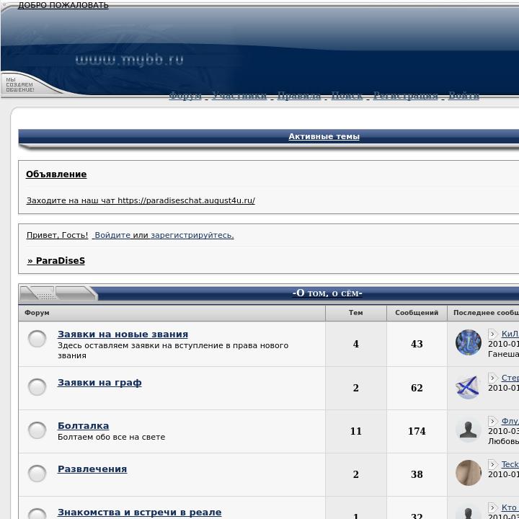519x519 pixels.
Task: Click last-post arrow icon in Заявки на граф row
Action: [x=493, y=378]
